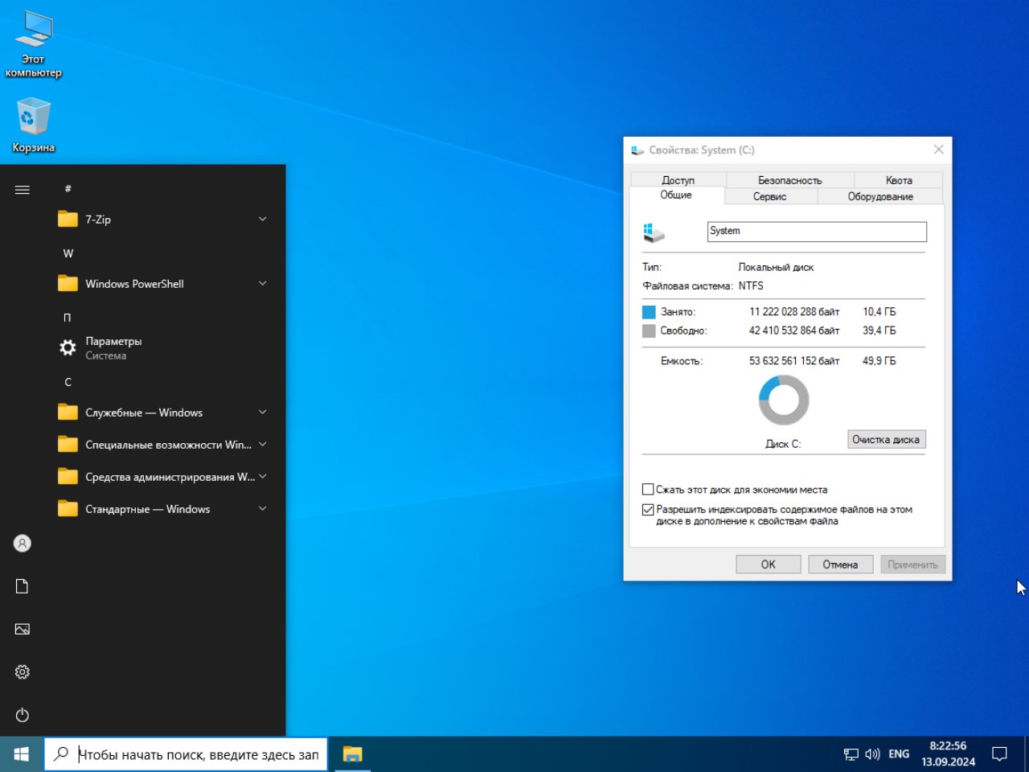Click the blue 'Занято' color swatch
The height and width of the screenshot is (772, 1029).
coord(649,312)
